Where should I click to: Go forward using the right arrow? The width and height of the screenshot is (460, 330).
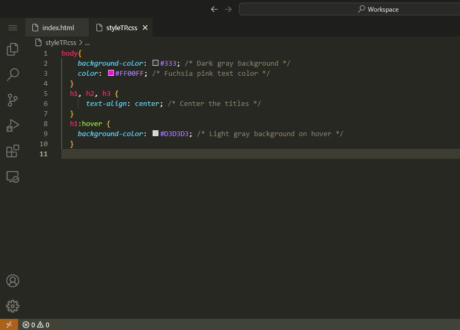tap(228, 9)
